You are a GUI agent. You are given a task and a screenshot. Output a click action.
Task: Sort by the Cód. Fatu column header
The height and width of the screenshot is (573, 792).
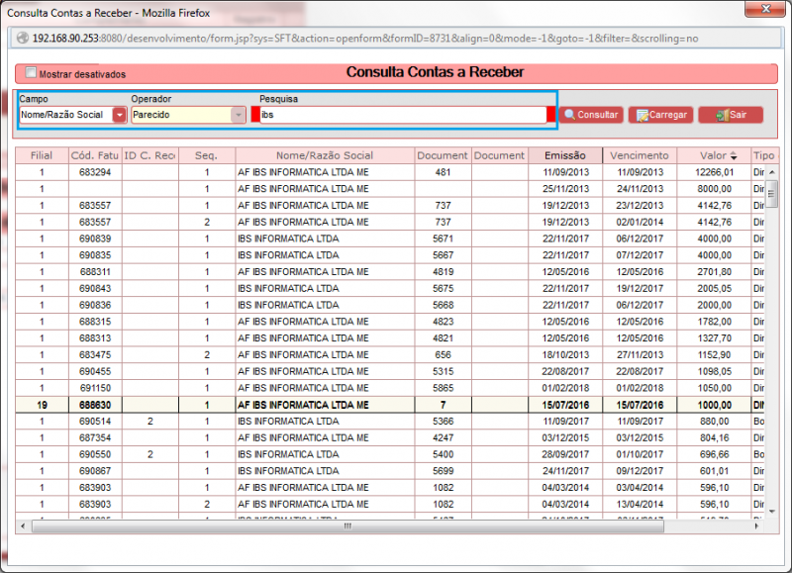point(95,155)
